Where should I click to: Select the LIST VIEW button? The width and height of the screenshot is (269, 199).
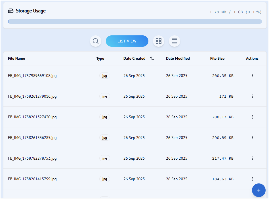pos(127,41)
